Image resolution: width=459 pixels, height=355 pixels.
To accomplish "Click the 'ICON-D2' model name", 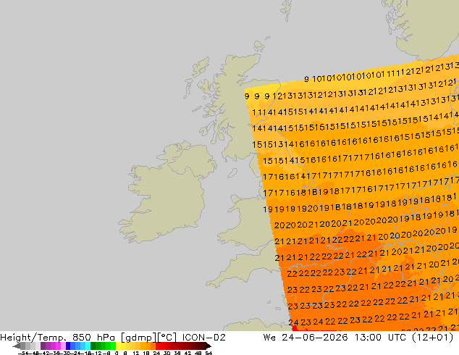I will (x=203, y=338).
